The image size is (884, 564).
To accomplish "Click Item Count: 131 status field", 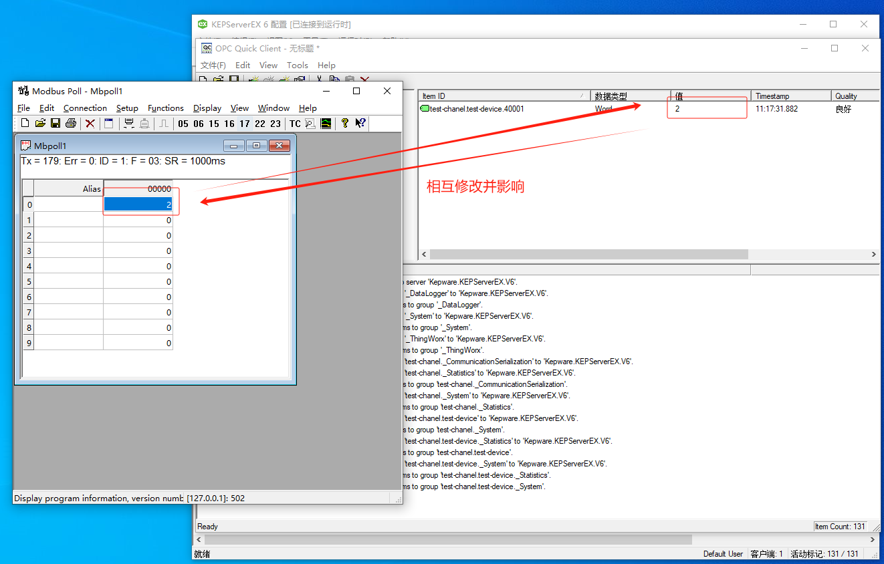I will pos(840,527).
